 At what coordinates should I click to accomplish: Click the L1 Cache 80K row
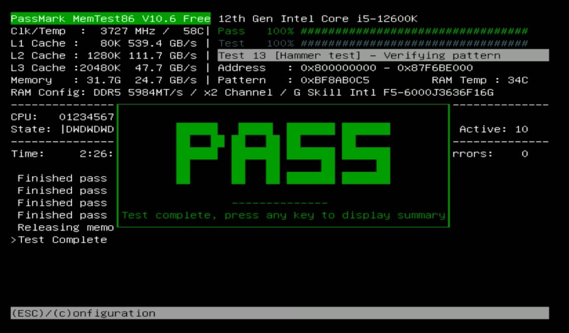104,44
